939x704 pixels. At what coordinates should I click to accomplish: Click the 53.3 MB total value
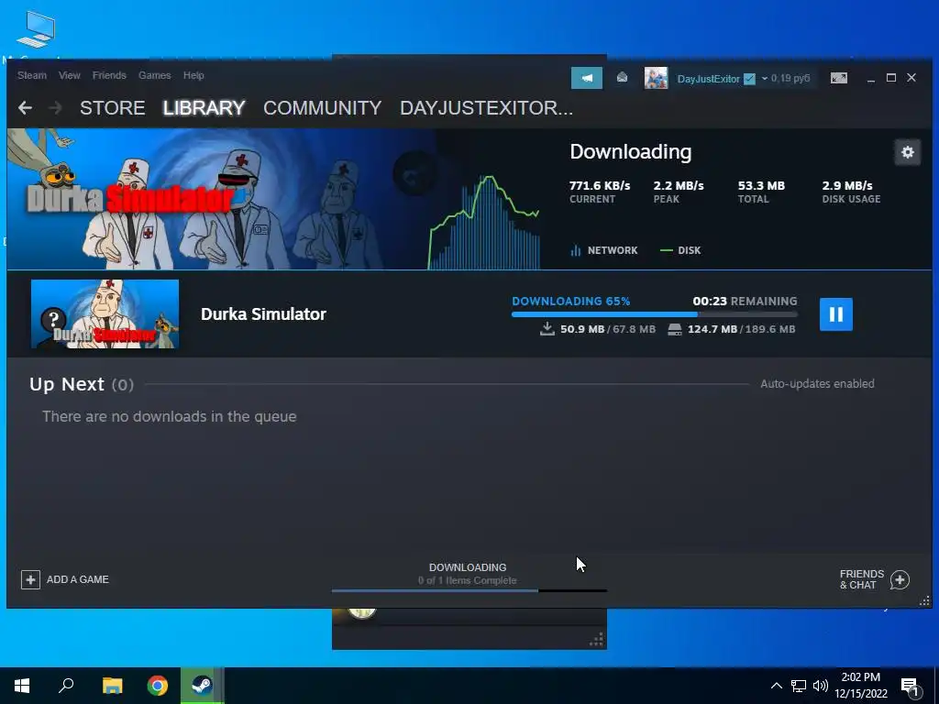(761, 185)
